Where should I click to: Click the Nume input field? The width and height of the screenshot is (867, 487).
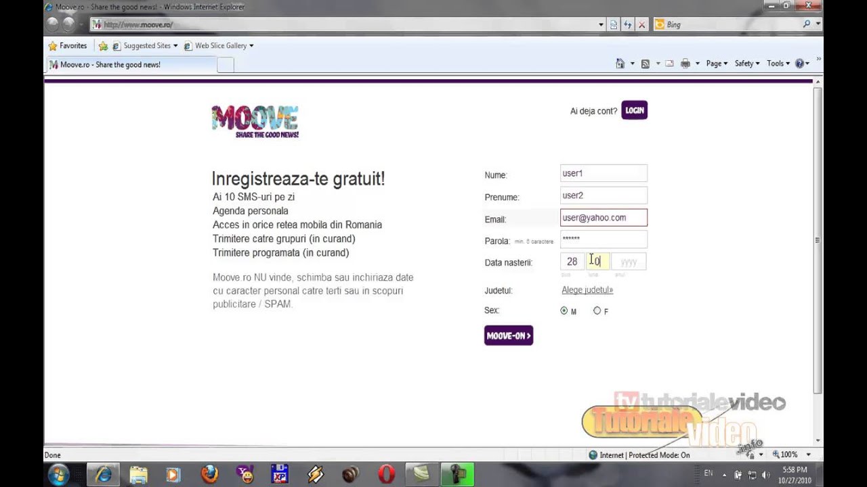604,173
